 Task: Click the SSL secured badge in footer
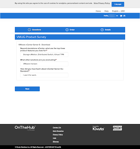coord(117,128)
